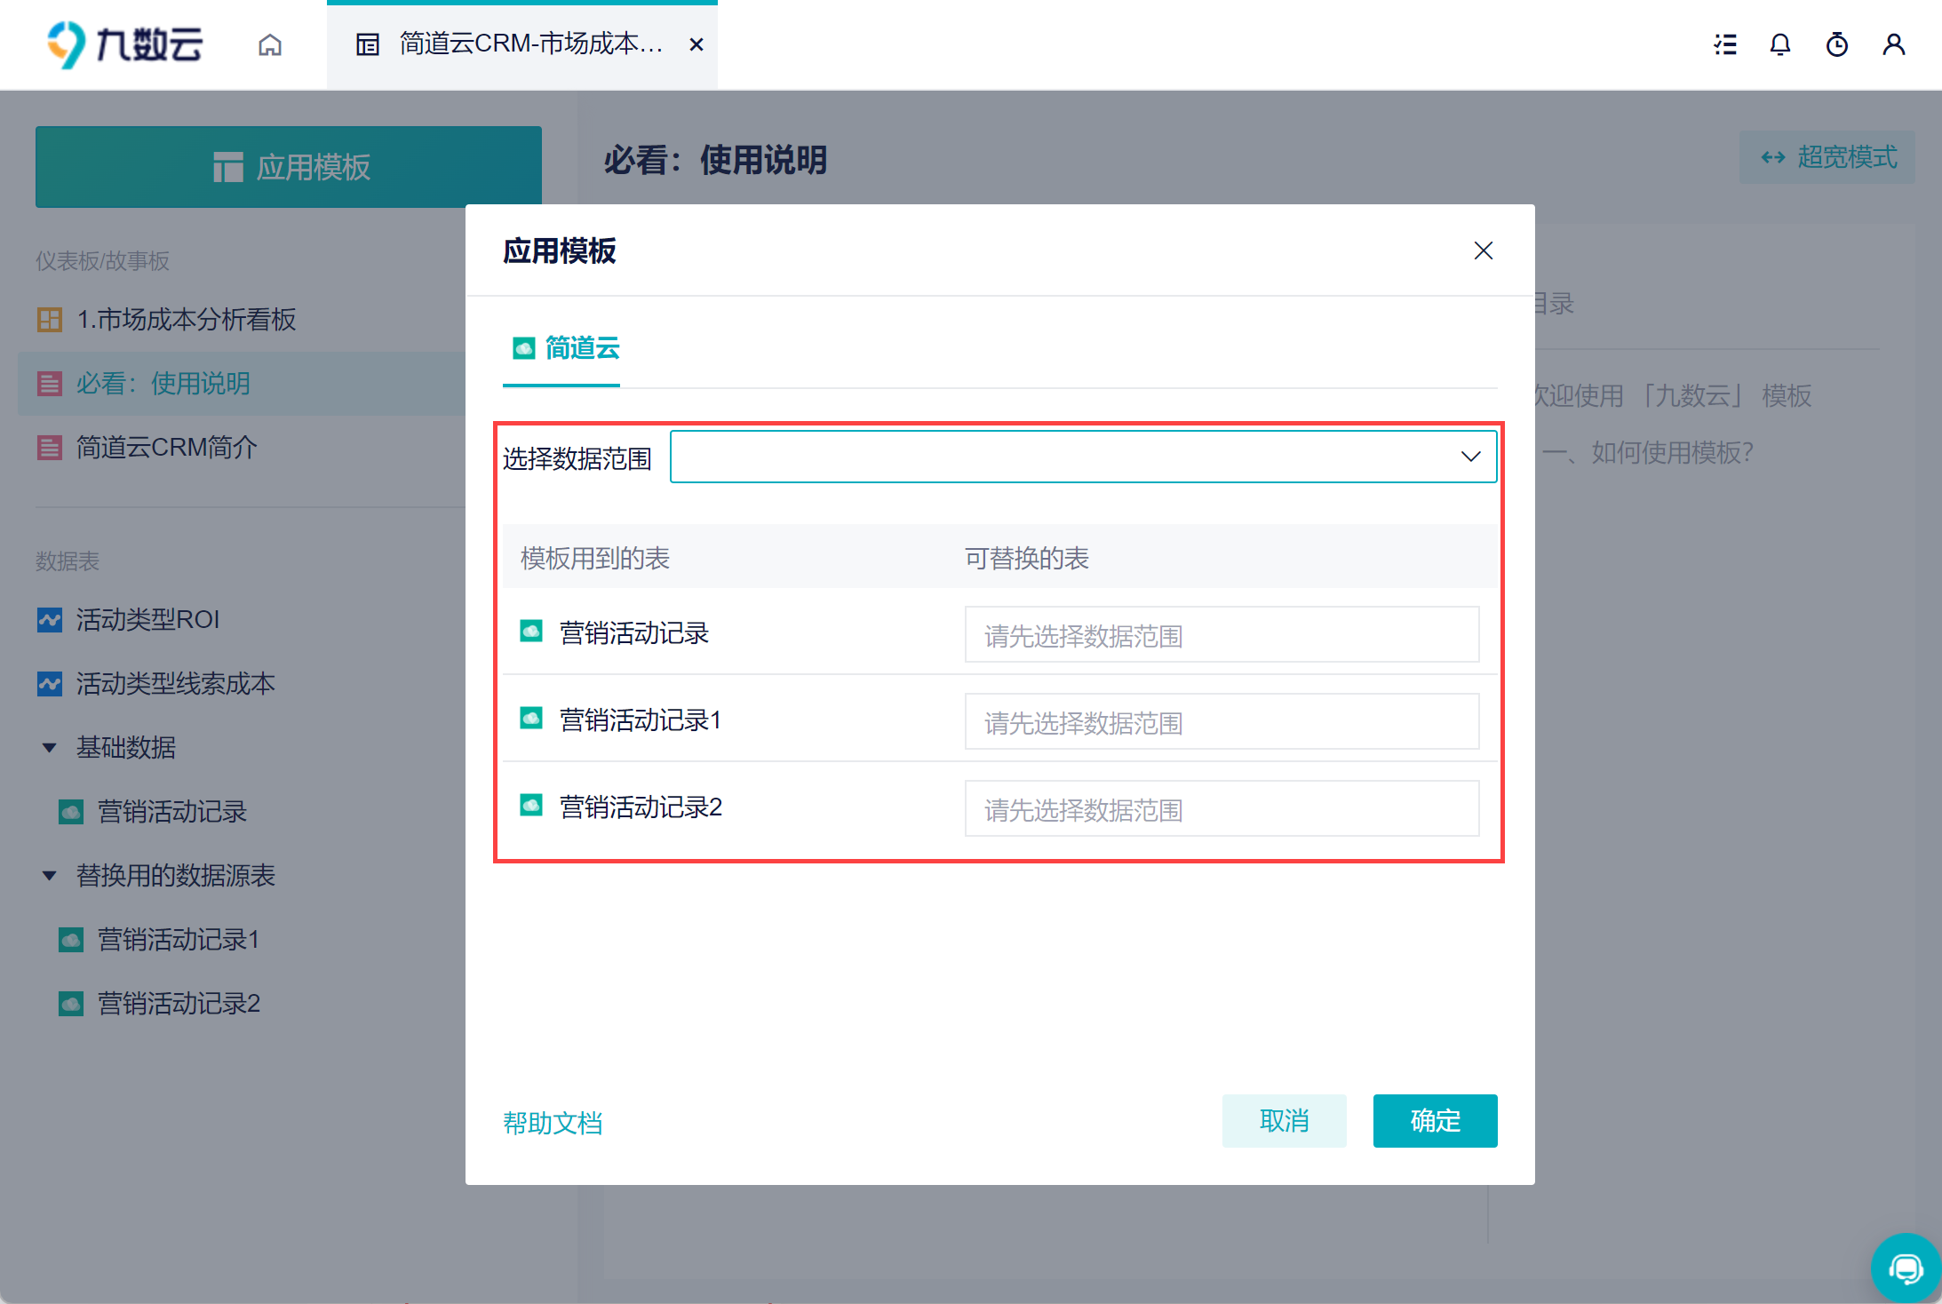The image size is (1942, 1304).
Task: Collapse the 替换用的数据源表 group
Action: point(50,876)
